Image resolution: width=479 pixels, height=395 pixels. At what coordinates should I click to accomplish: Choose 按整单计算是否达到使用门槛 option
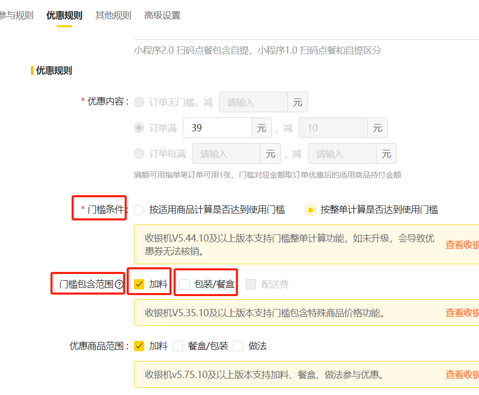click(x=310, y=210)
